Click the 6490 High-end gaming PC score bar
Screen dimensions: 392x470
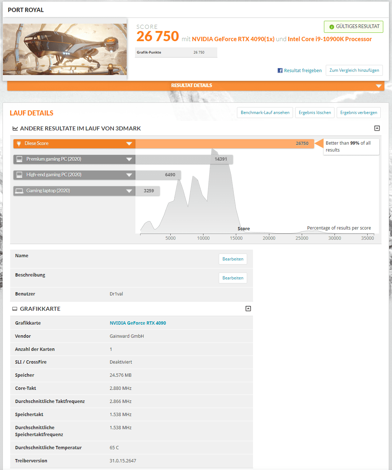158,175
